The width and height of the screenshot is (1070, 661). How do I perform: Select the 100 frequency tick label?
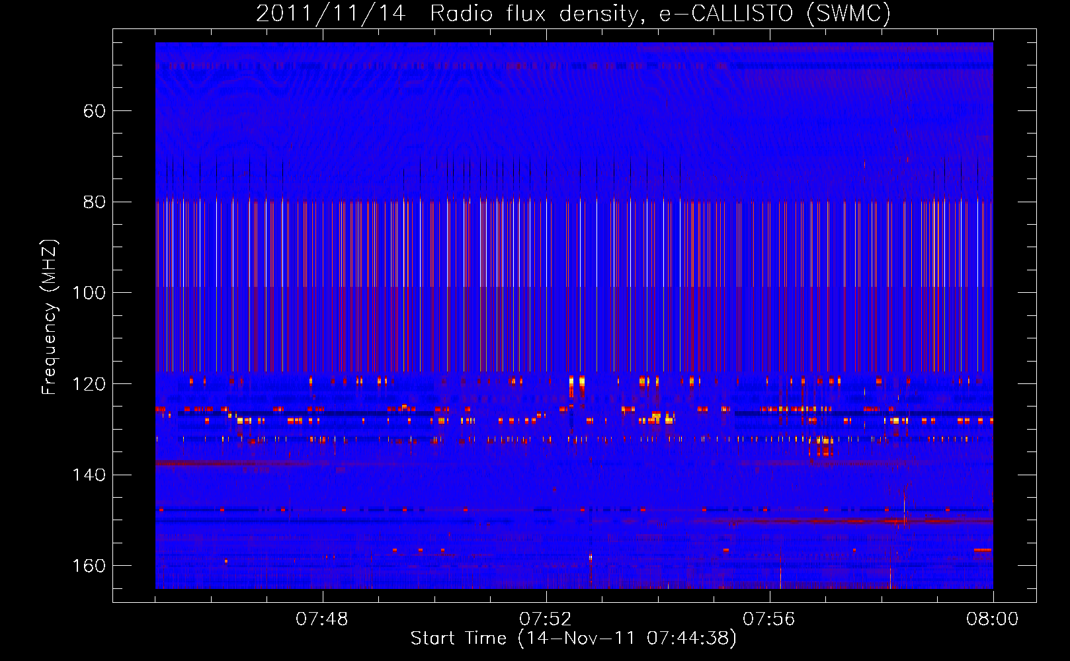click(x=89, y=293)
